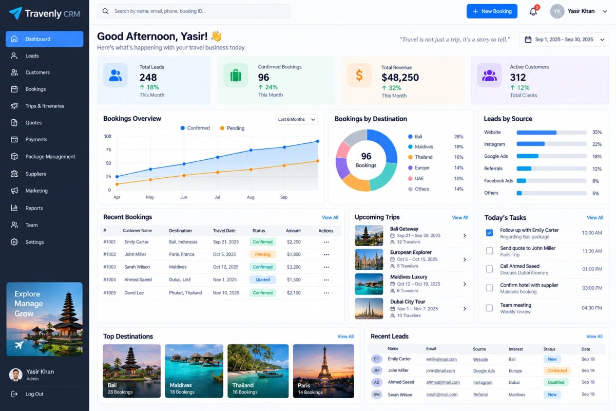The width and height of the screenshot is (616, 411).
Task: Click the Trips & Itineraries sidebar icon
Action: click(14, 106)
